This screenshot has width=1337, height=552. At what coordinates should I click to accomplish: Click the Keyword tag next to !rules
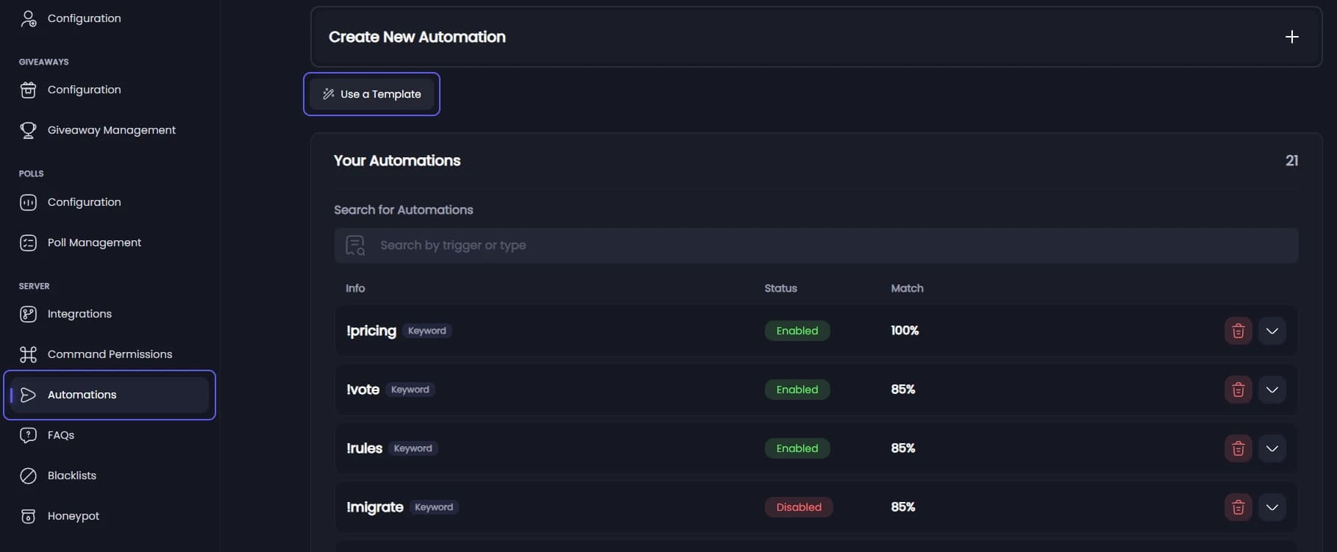[413, 448]
